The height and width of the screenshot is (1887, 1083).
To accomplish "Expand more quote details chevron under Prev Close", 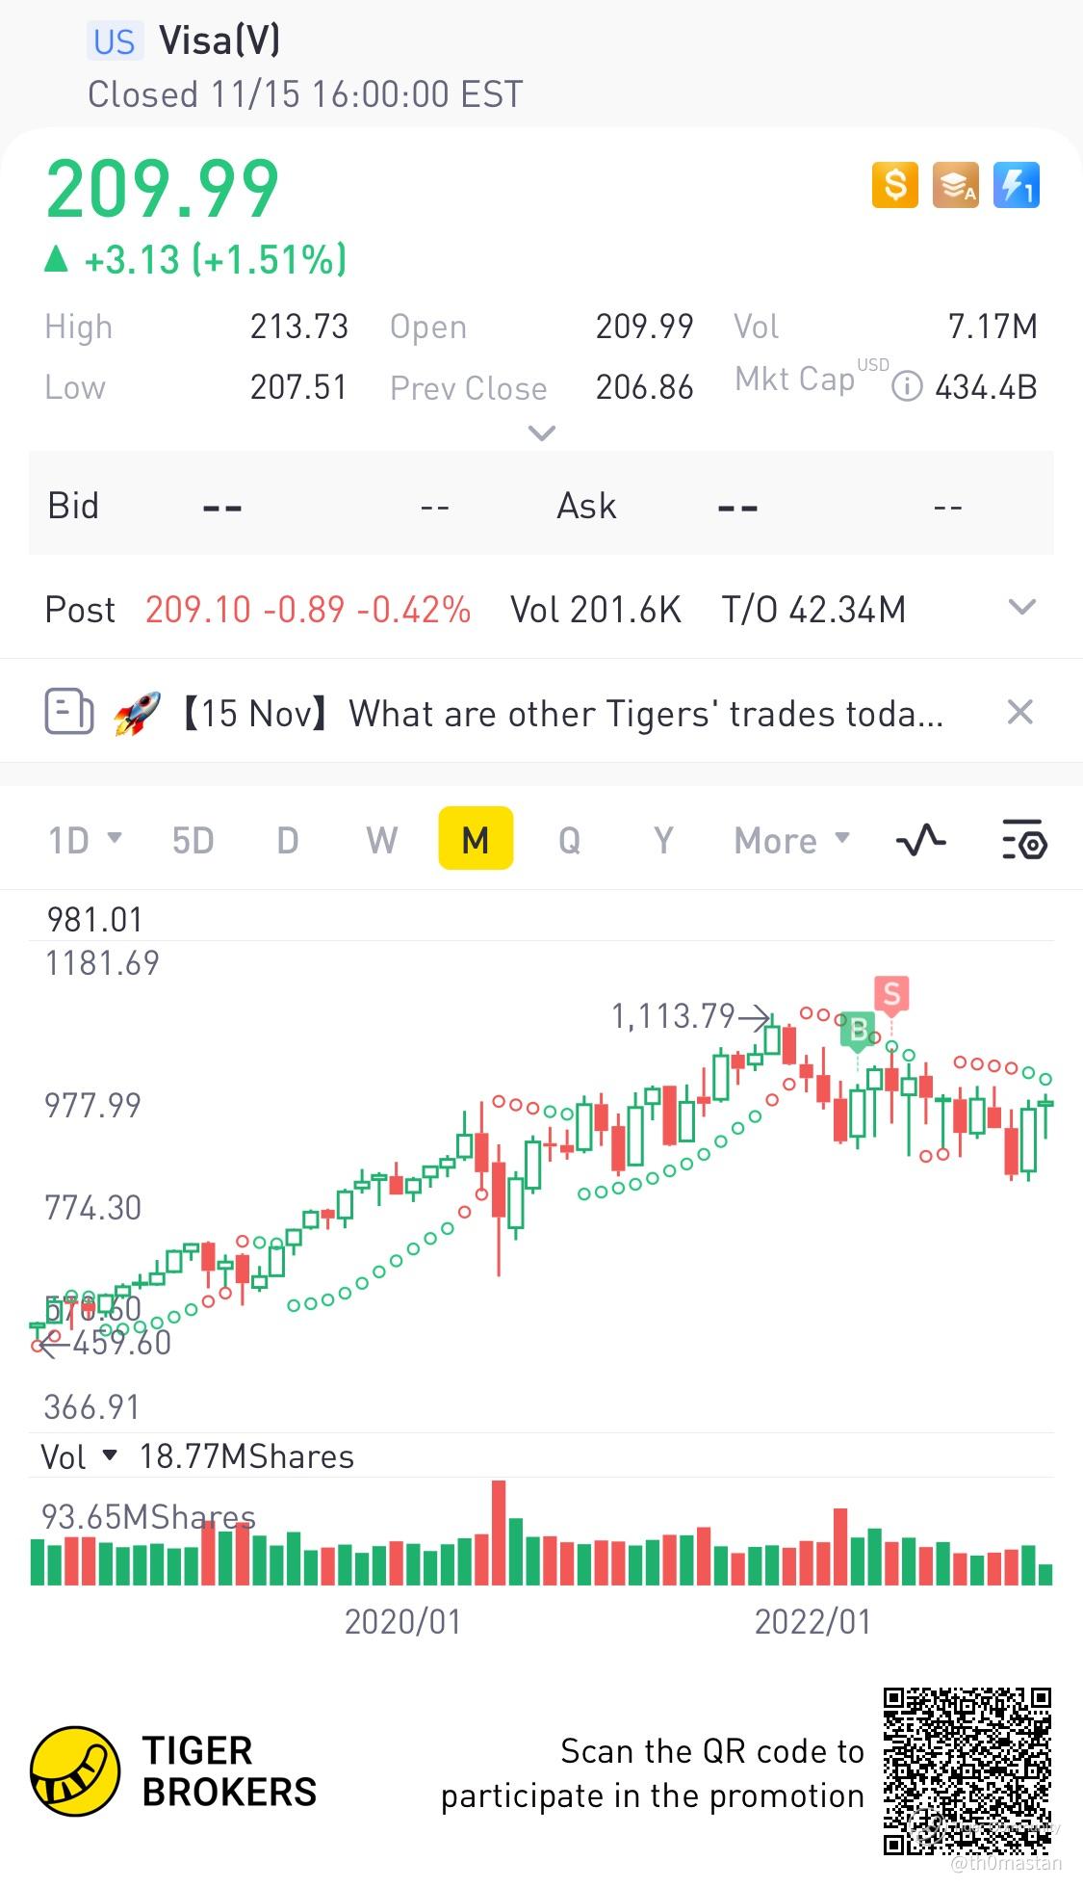I will pyautogui.click(x=542, y=432).
